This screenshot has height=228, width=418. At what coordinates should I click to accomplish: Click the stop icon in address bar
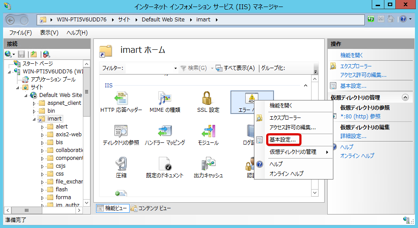click(x=380, y=19)
